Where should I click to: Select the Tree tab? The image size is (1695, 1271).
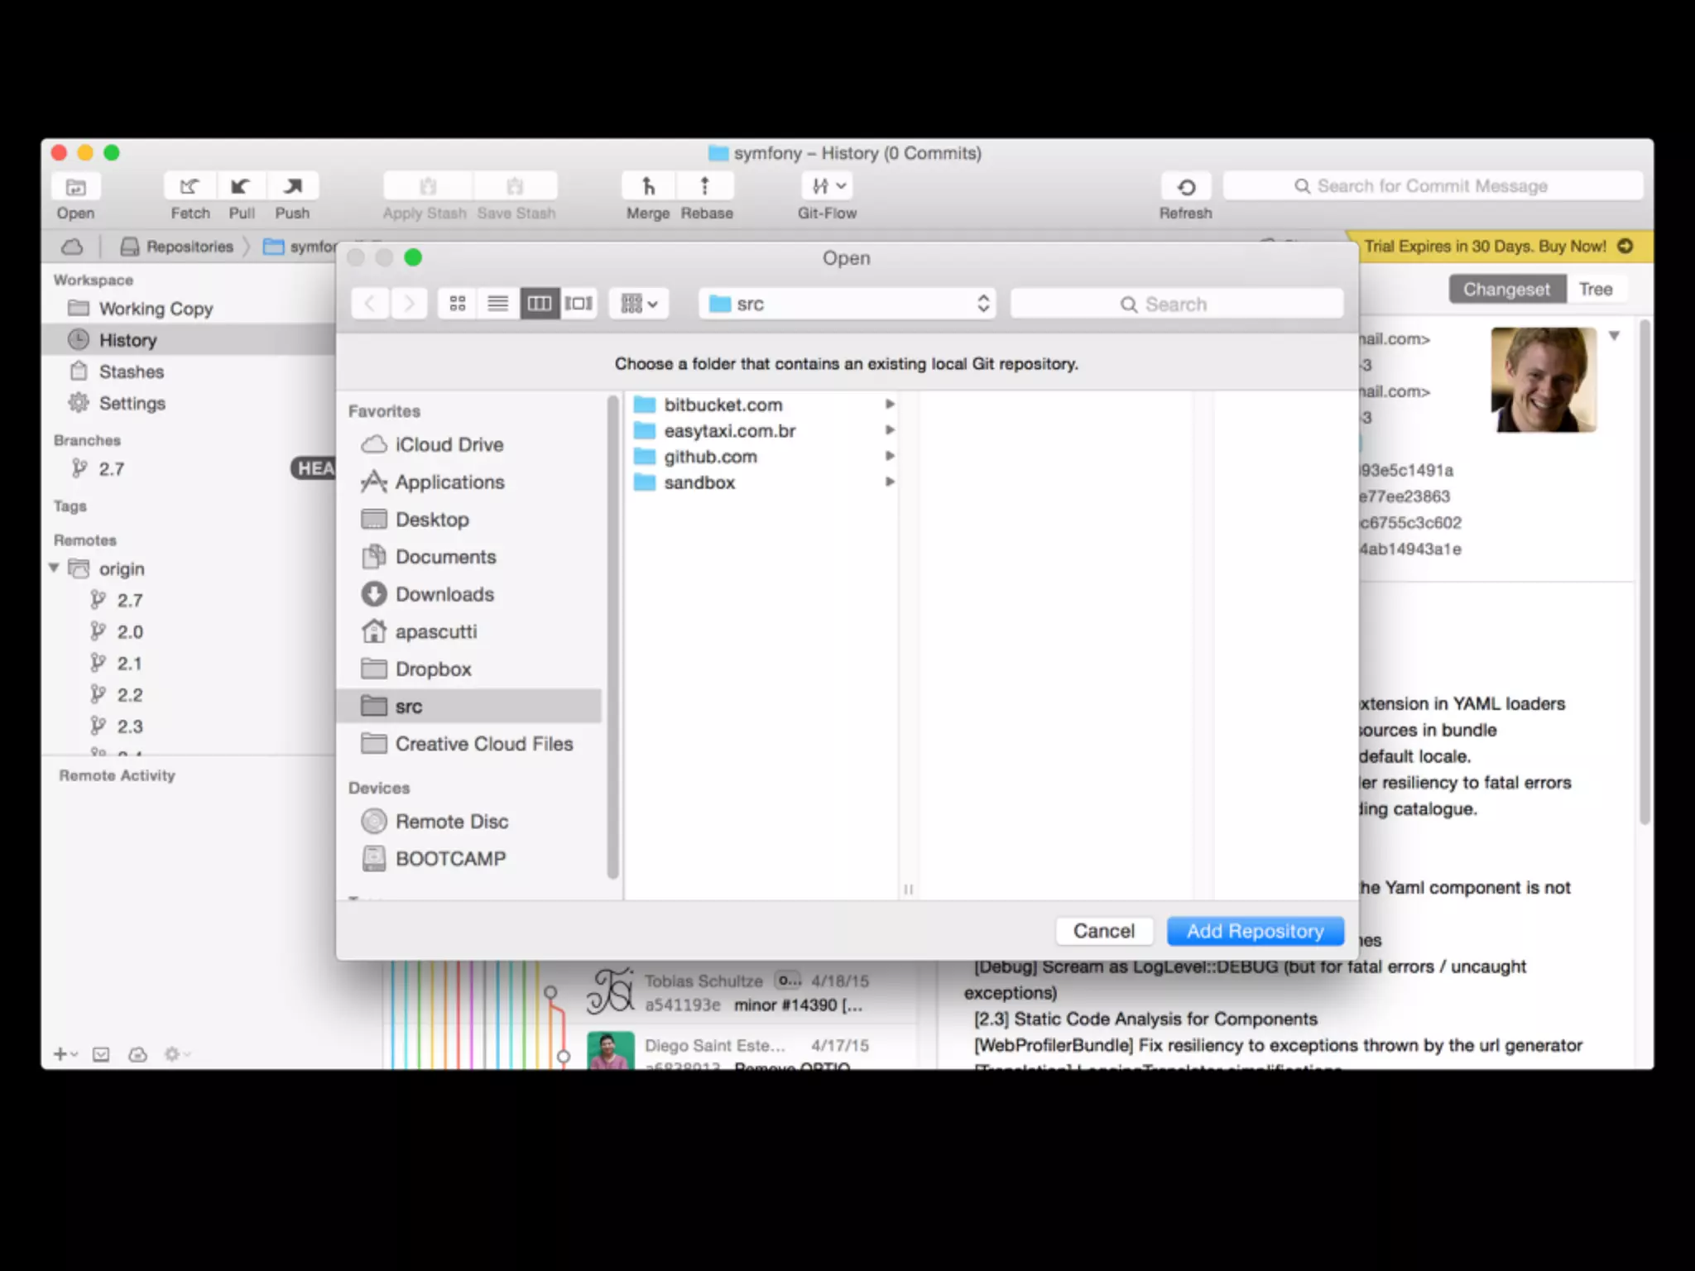coord(1595,290)
